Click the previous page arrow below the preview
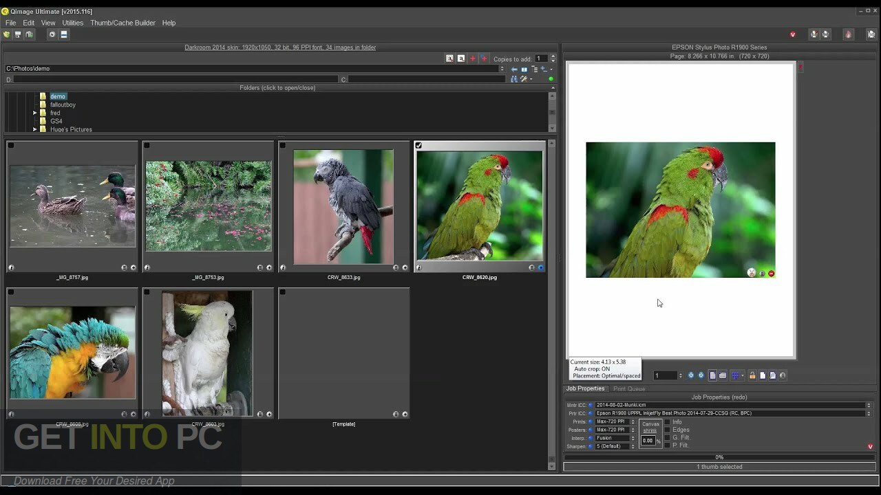The height and width of the screenshot is (495, 881). coord(691,375)
